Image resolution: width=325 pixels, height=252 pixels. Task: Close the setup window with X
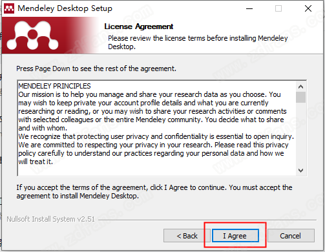click(x=308, y=8)
